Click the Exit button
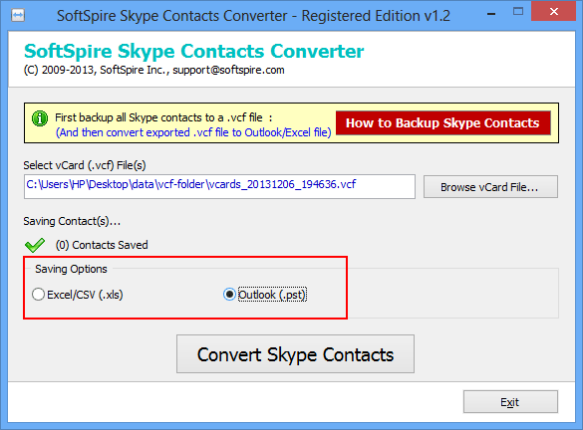The height and width of the screenshot is (430, 583). click(510, 402)
